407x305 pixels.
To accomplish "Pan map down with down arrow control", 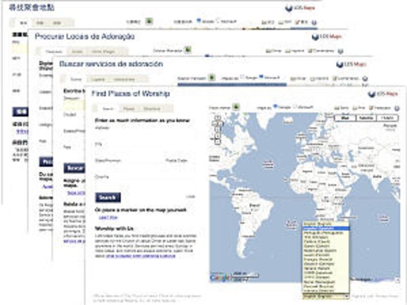I will pos(218,130).
